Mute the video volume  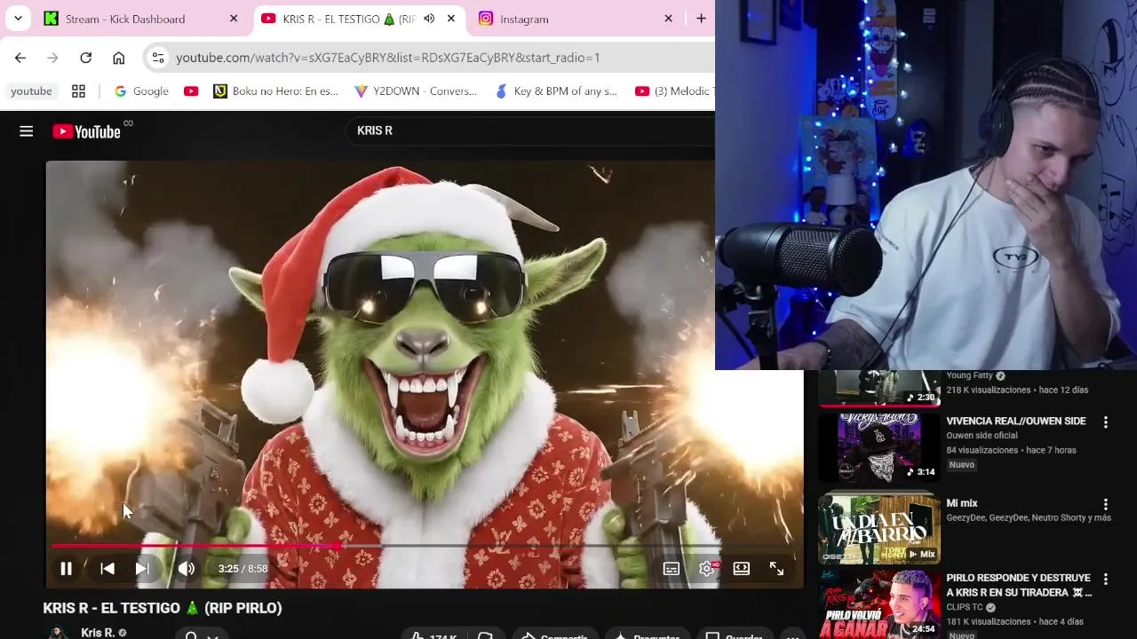pyautogui.click(x=186, y=569)
